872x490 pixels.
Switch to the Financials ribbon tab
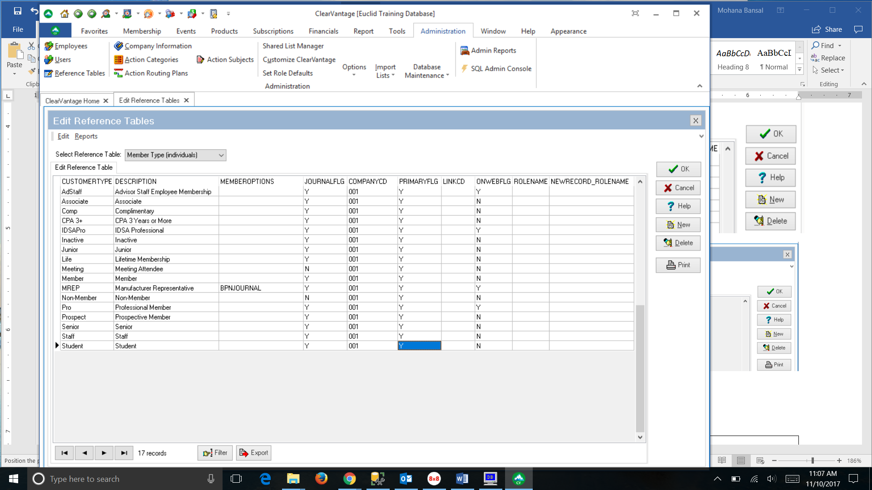323,31
